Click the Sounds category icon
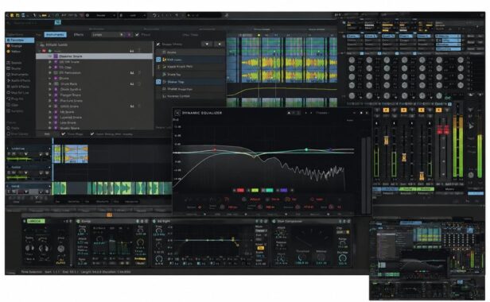 point(9,63)
